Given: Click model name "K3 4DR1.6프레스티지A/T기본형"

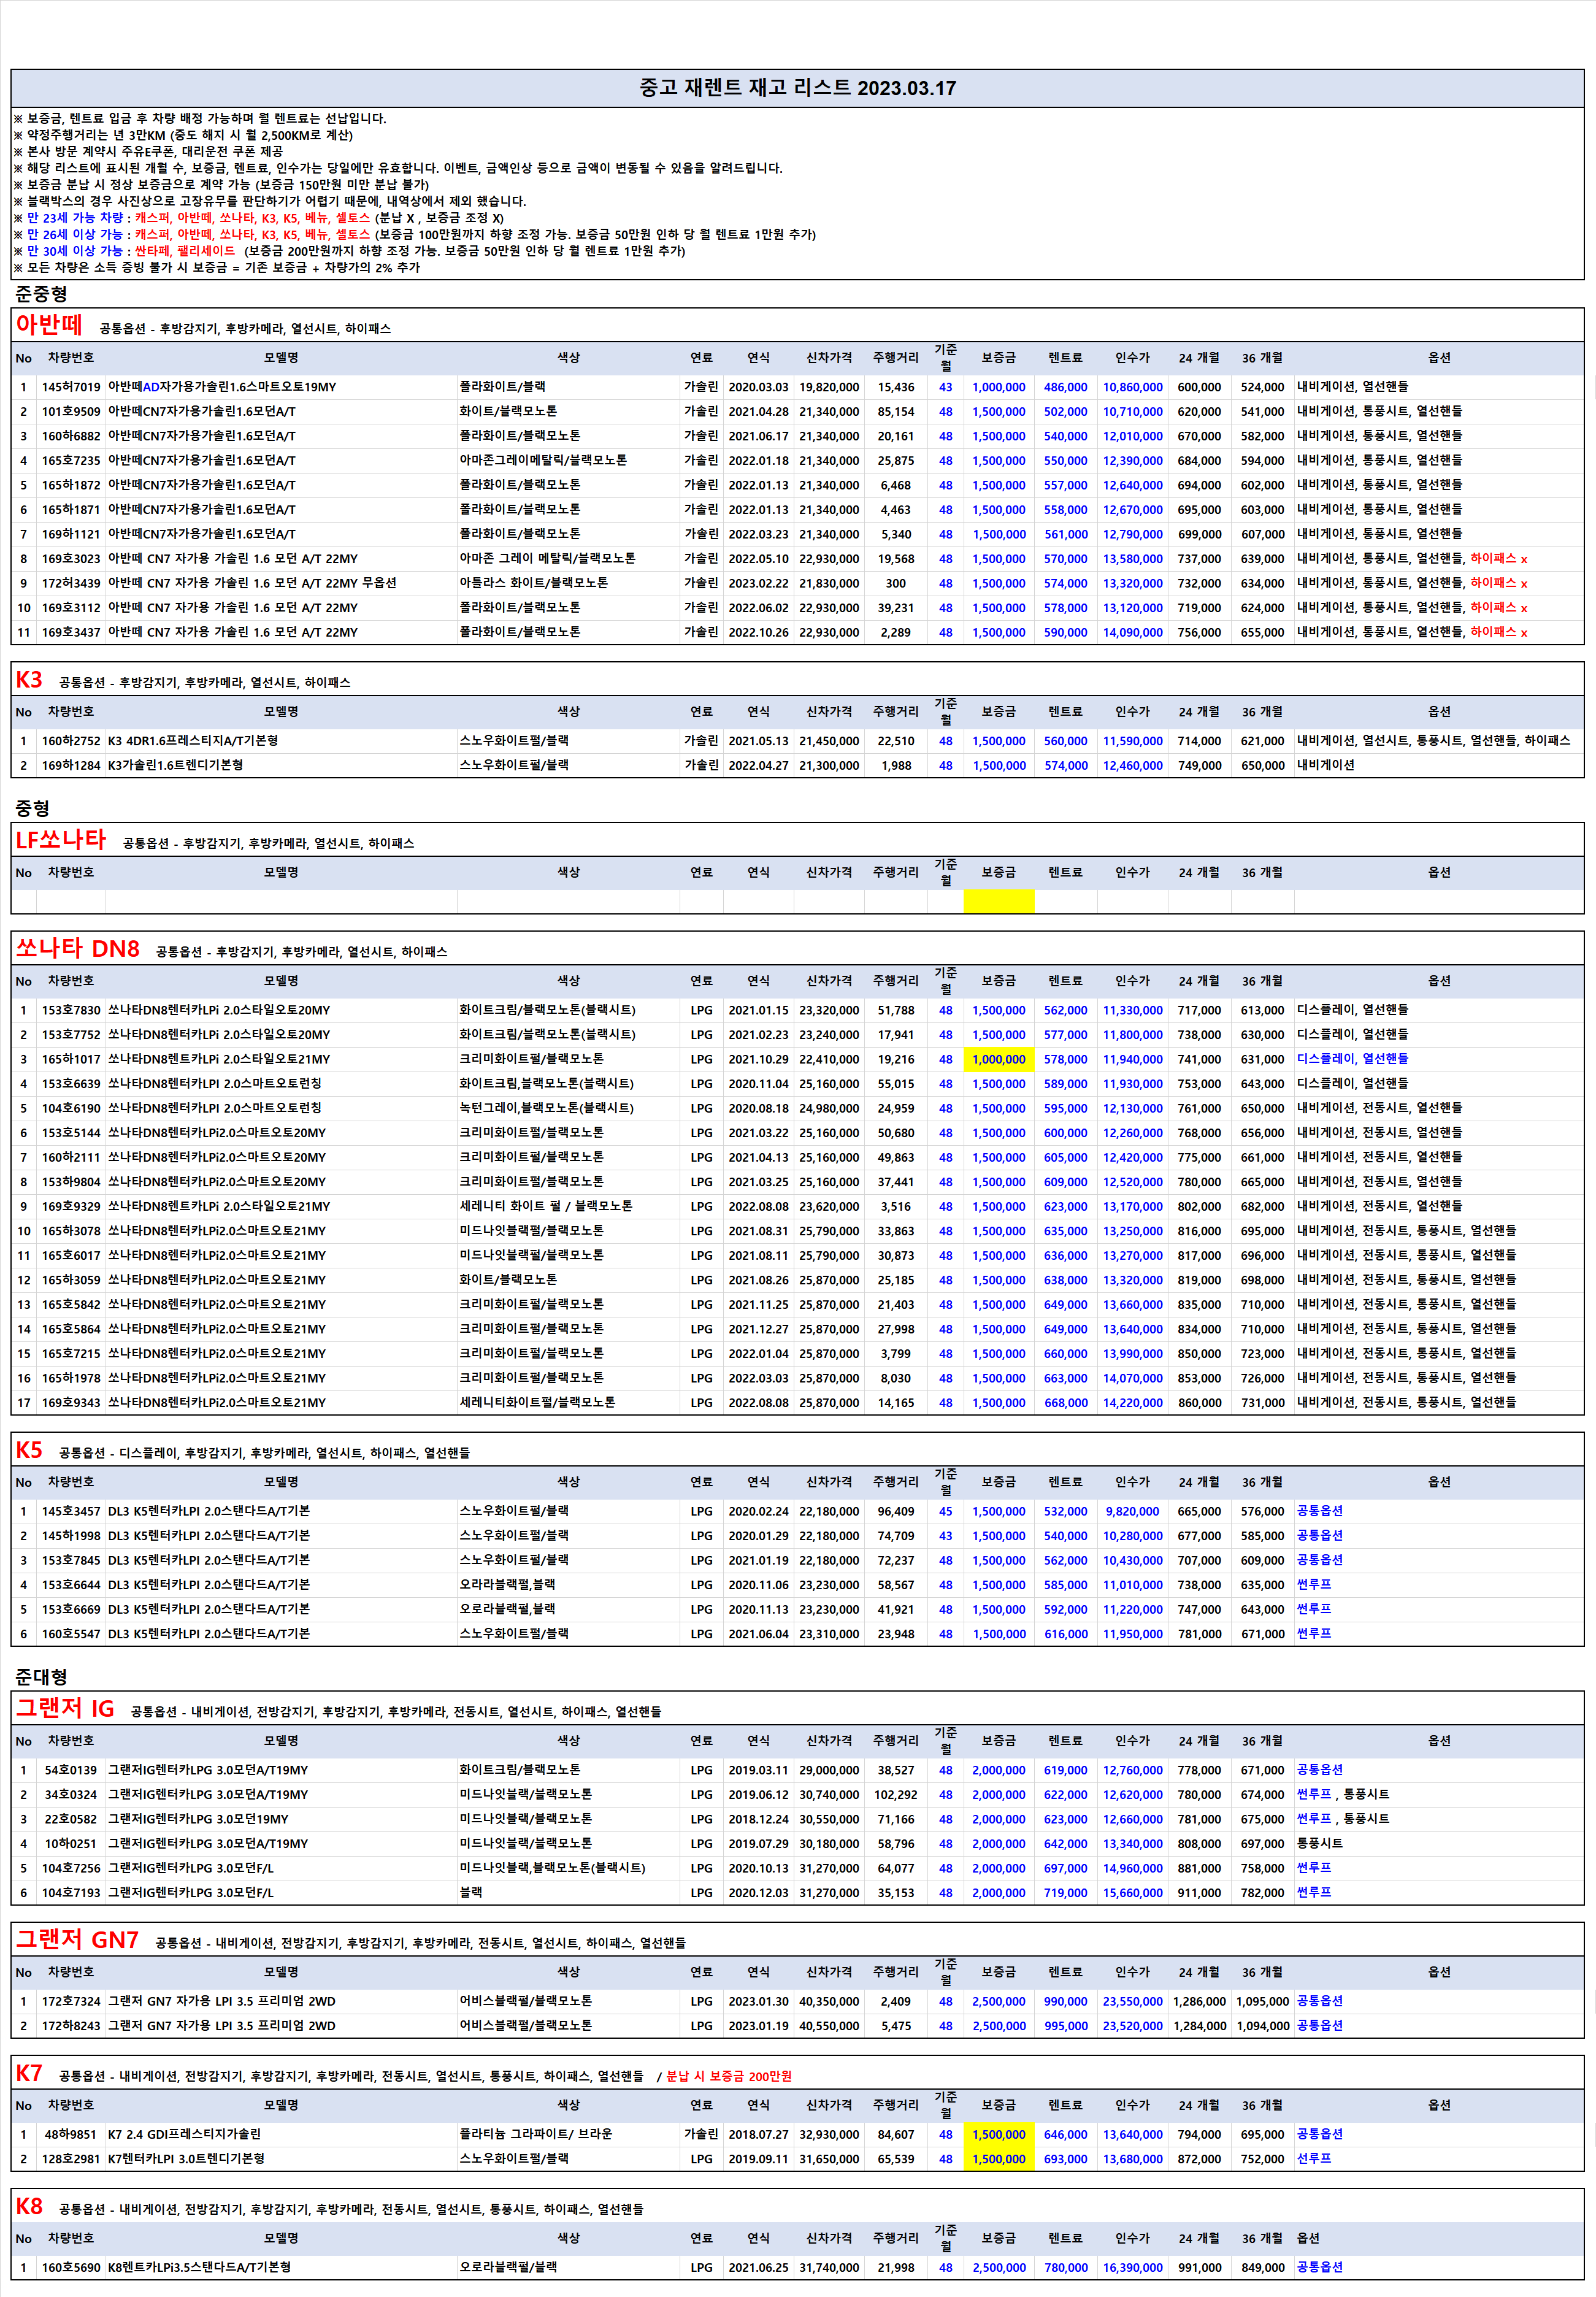Looking at the screenshot, I should 193,741.
